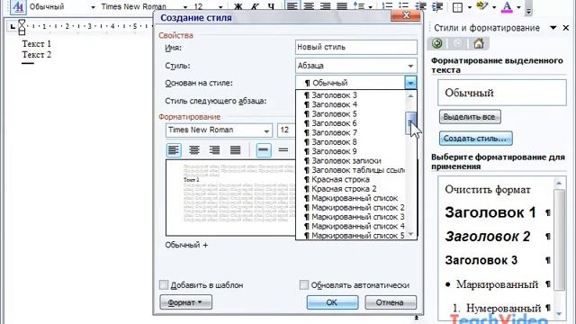The width and height of the screenshot is (576, 324).
Task: Toggle underline (Ч) in the toolbar
Action: [x=271, y=6]
